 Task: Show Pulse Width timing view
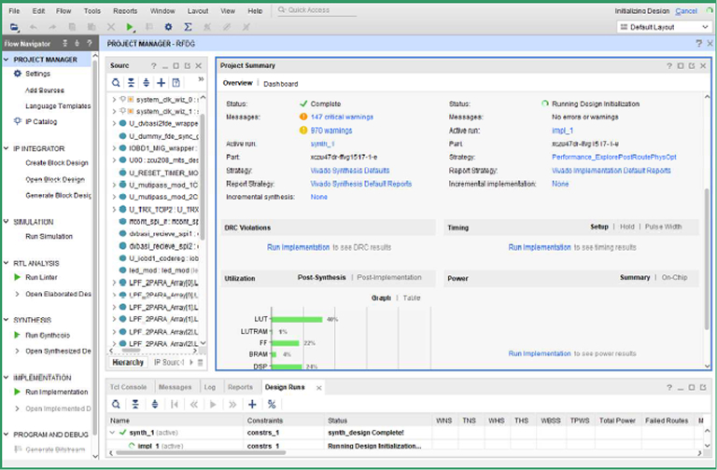[663, 227]
